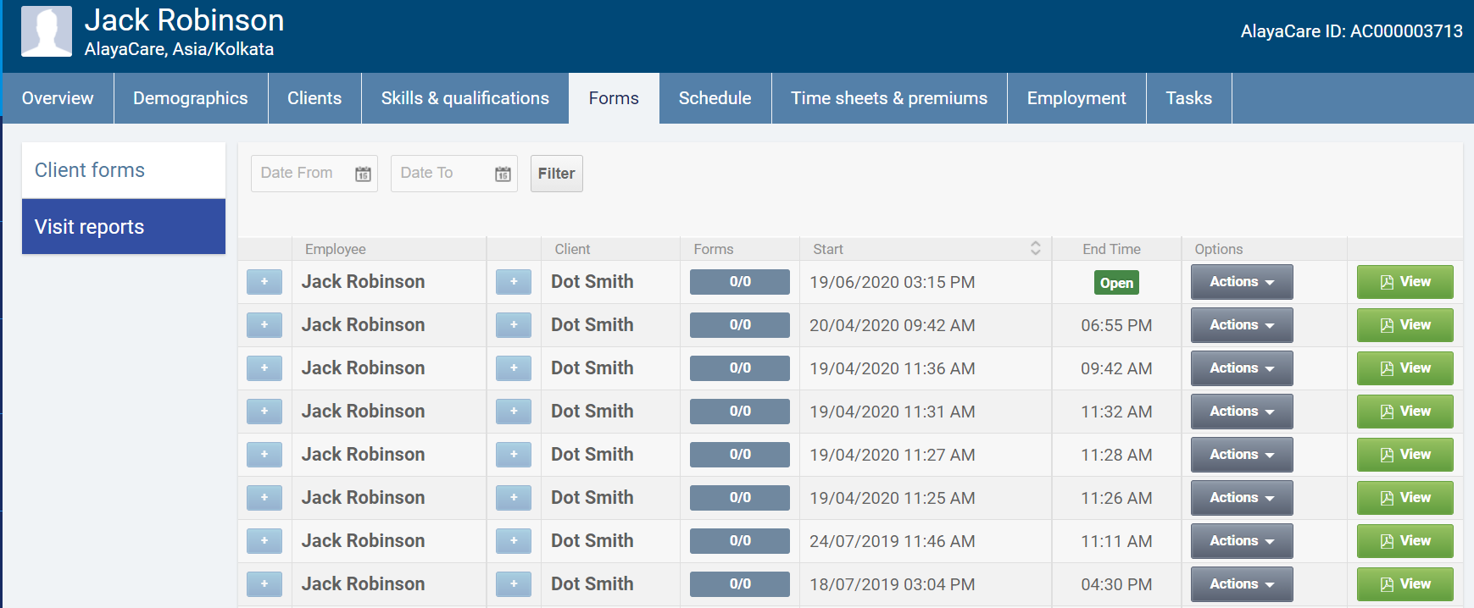Image resolution: width=1474 pixels, height=608 pixels.
Task: Click the green Open status badge
Action: point(1116,283)
